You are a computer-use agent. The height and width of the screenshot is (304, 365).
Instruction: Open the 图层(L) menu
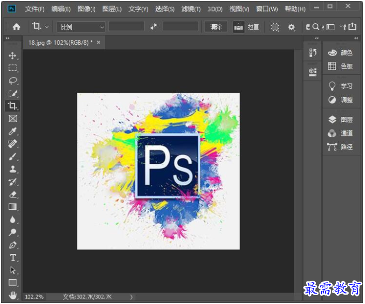coord(112,9)
